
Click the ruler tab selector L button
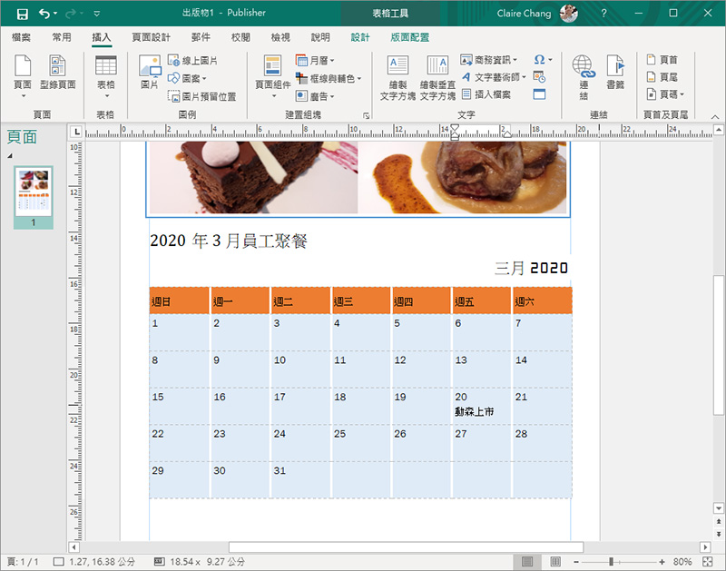tap(76, 132)
